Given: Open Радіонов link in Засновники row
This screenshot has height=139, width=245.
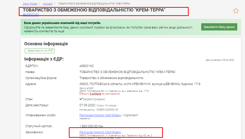Looking at the screenshot, I should [100, 132].
